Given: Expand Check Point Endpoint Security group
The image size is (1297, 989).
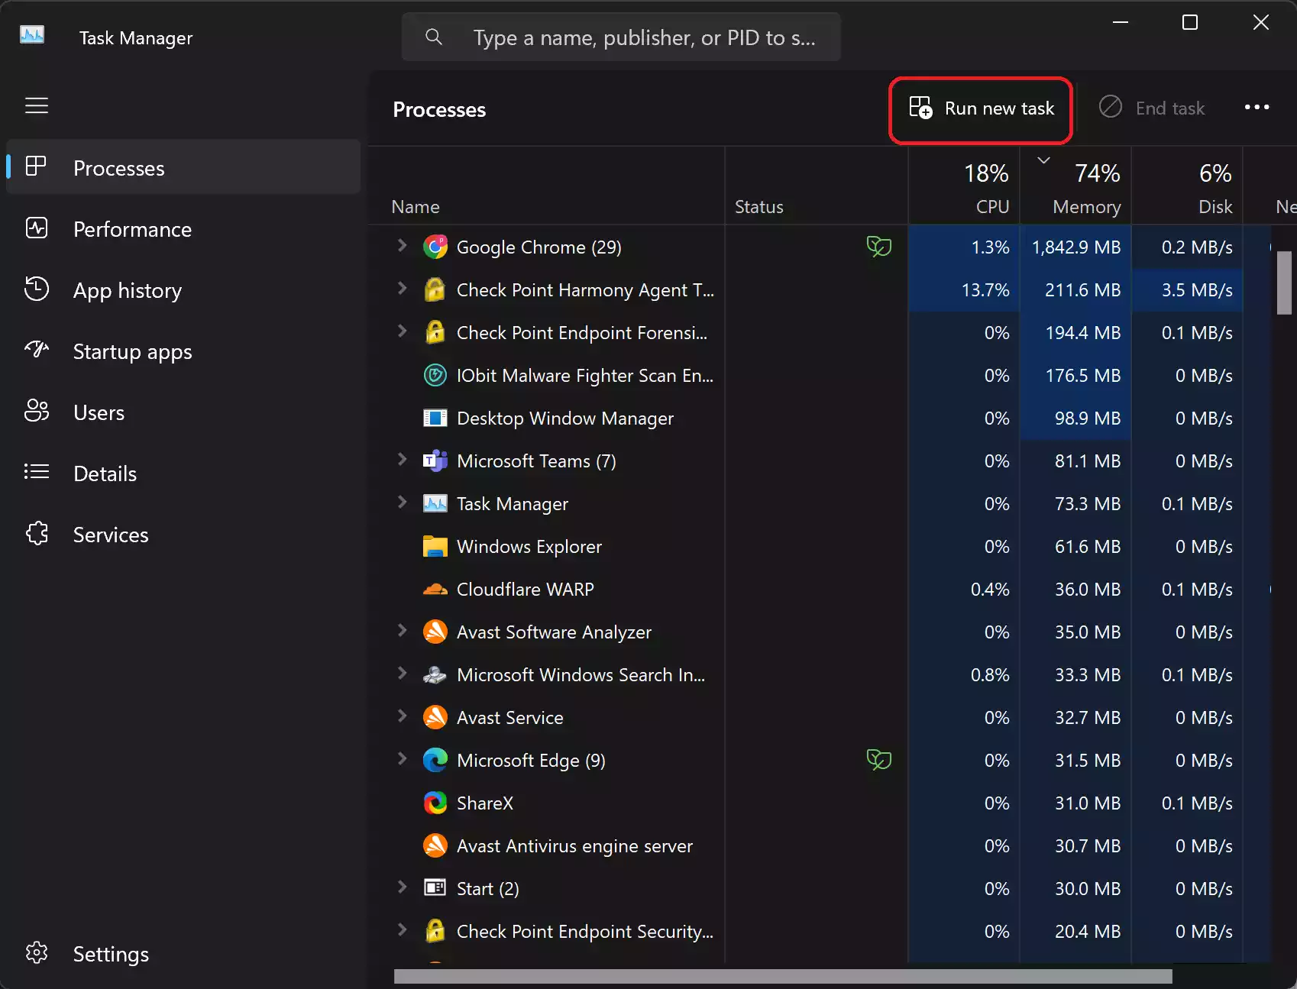Looking at the screenshot, I should click(x=403, y=929).
